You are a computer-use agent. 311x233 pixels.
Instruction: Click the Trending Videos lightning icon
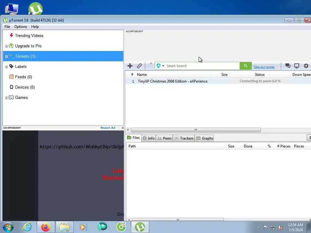(x=11, y=35)
